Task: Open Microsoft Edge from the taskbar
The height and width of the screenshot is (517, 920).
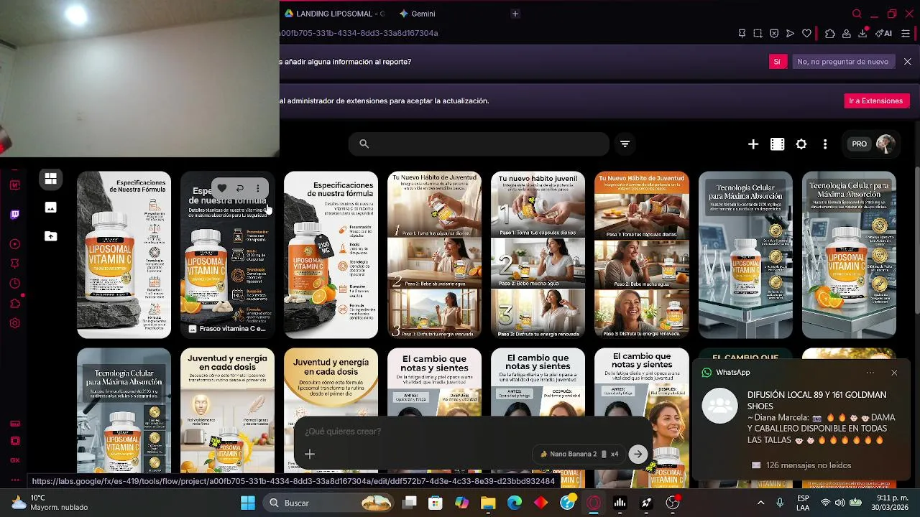Action: pos(515,503)
